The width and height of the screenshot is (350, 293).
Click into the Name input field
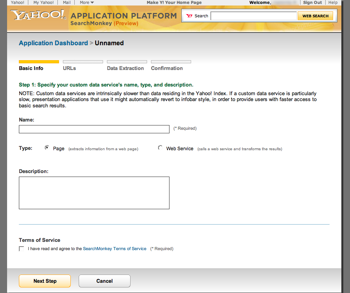(94, 129)
